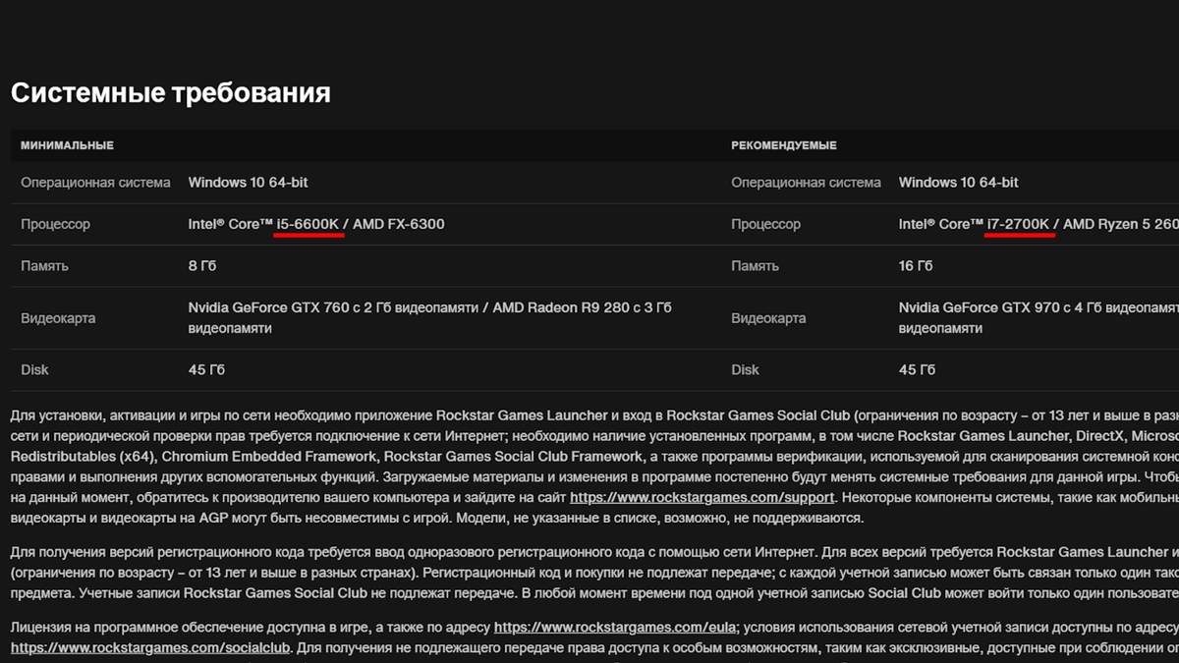Screen dimensions: 1179x663
Task: Click the РЕКОМЕНДУЕМЫЕ column header
Action: (783, 144)
